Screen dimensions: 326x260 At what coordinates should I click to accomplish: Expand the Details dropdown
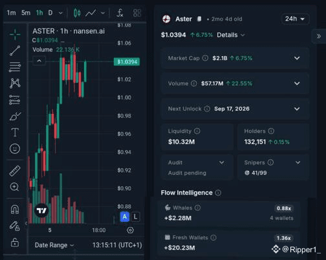click(x=231, y=35)
